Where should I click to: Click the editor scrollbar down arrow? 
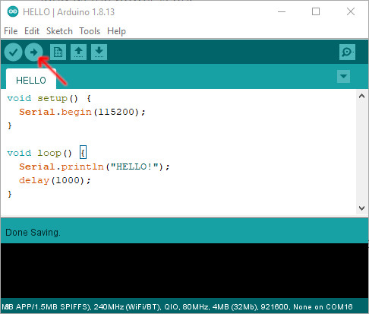[362, 208]
